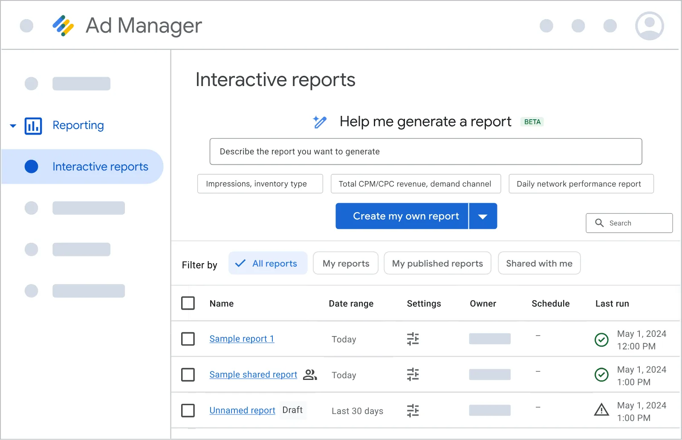The image size is (682, 440).
Task: Open Sample shared report link
Action: coord(253,375)
